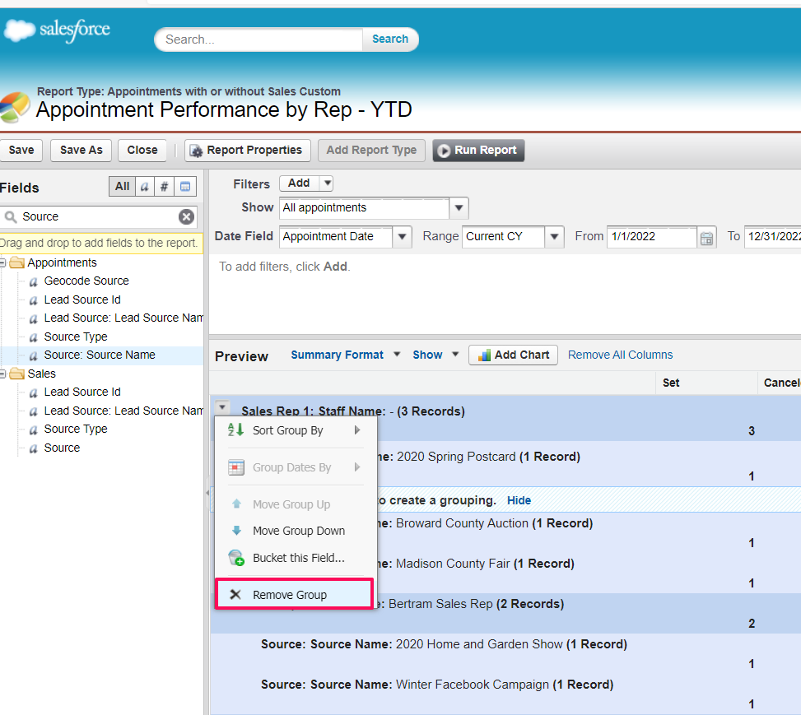Click the From date field

[652, 237]
